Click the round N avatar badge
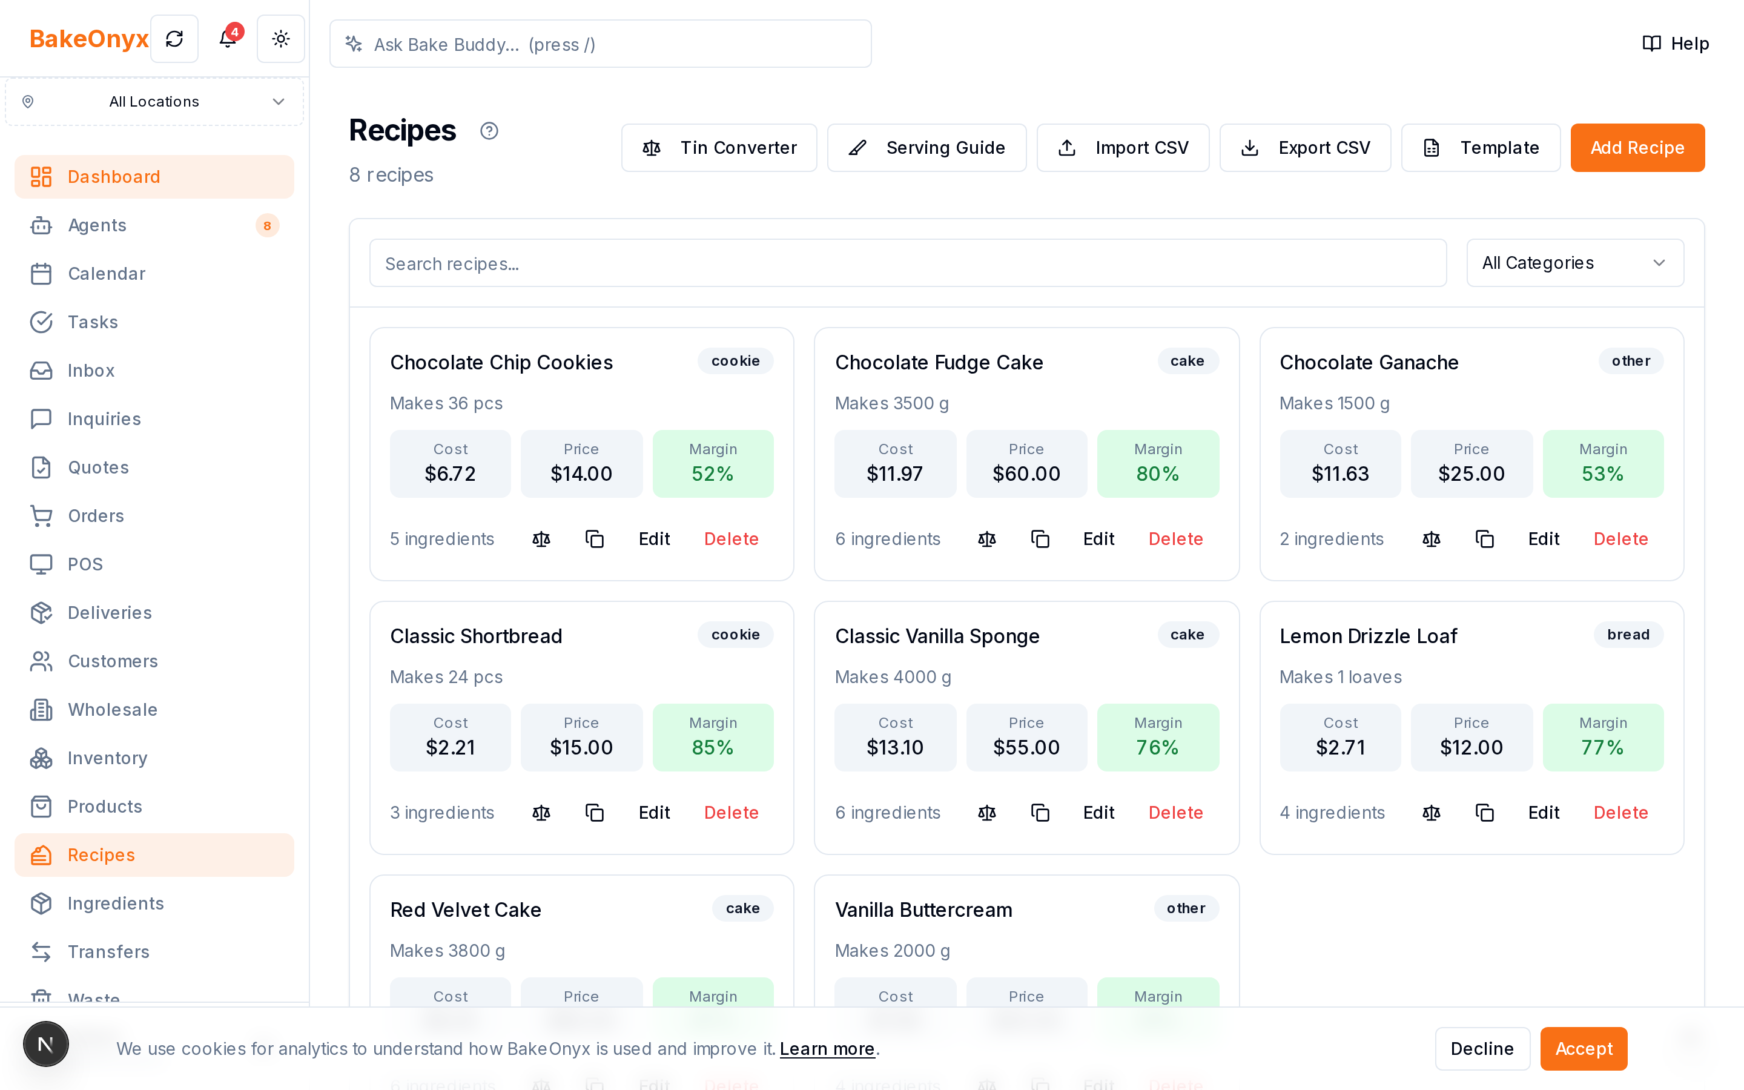The width and height of the screenshot is (1744, 1090). click(45, 1044)
